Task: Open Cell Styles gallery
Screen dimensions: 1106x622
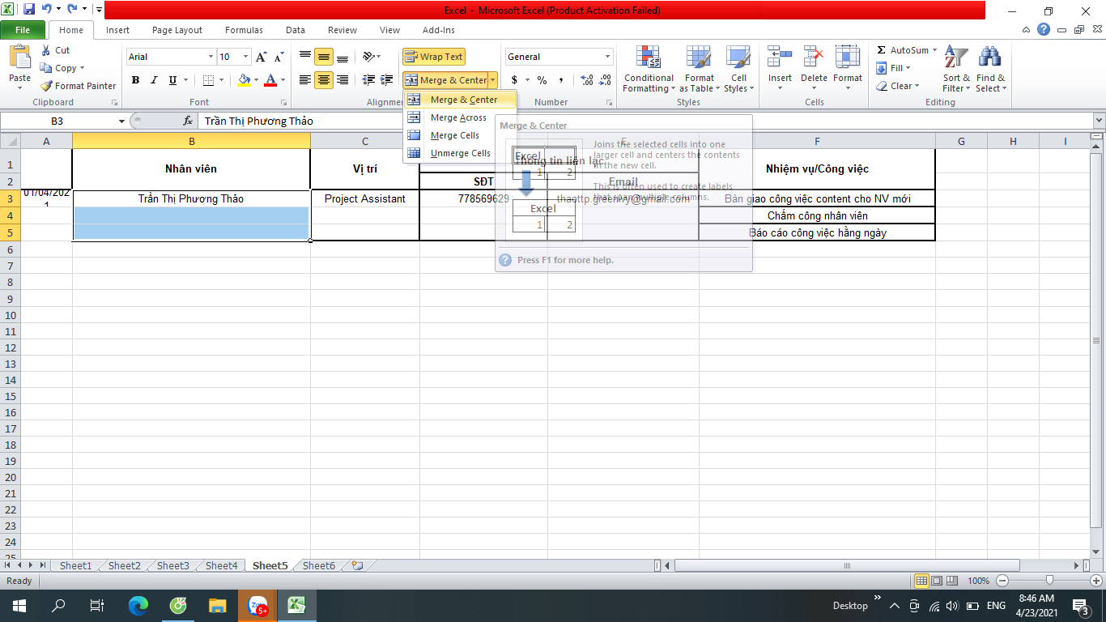Action: pyautogui.click(x=738, y=70)
